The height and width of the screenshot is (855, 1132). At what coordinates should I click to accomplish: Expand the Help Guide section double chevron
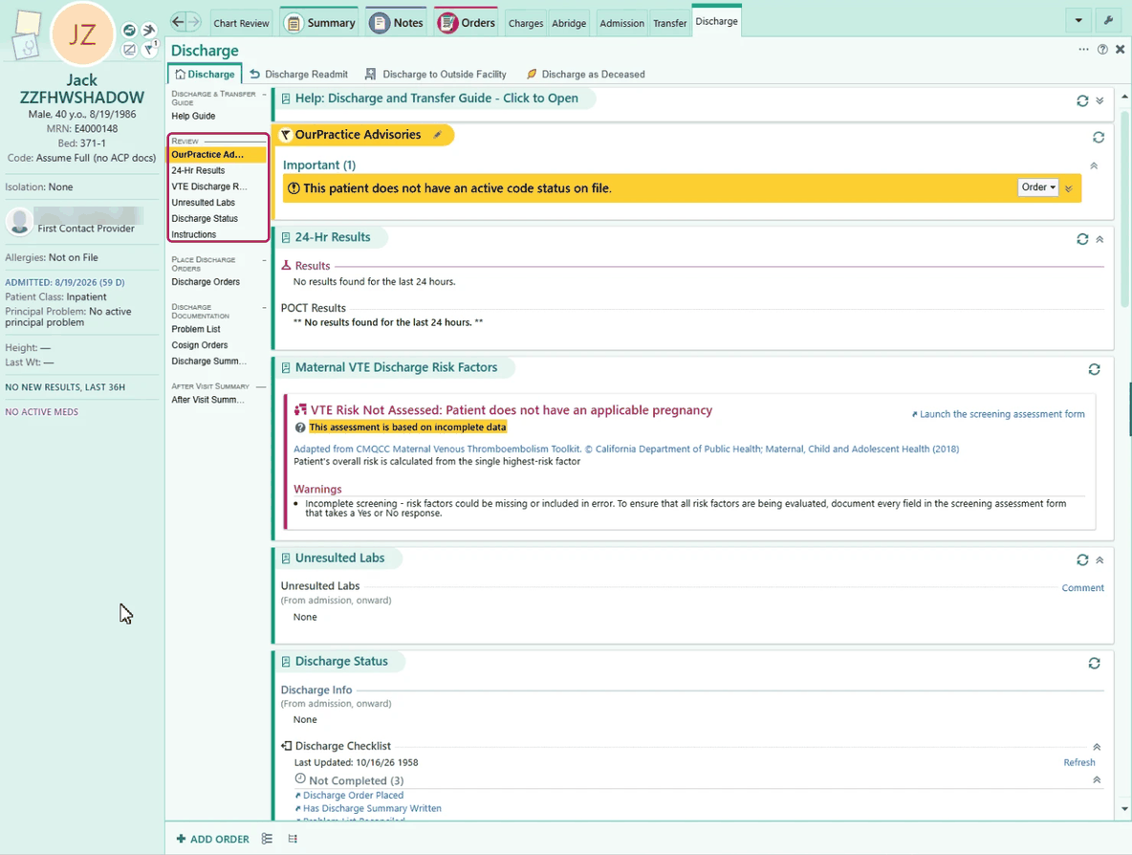click(x=1099, y=101)
